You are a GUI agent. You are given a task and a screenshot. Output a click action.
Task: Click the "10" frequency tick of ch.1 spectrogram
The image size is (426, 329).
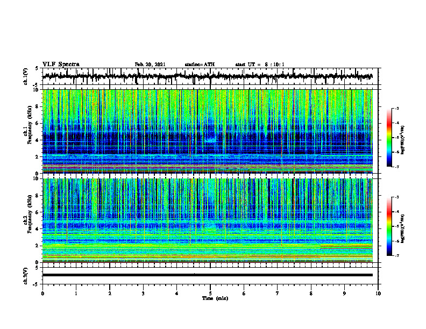37,90
